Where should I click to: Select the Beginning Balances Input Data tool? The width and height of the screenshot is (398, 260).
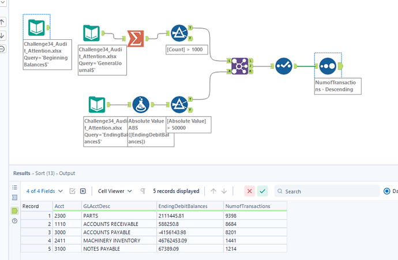point(37,27)
